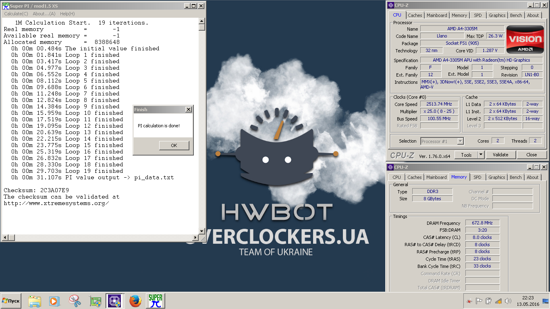Confirm the Finish dialog with OK
550x309 pixels.
pyautogui.click(x=174, y=145)
